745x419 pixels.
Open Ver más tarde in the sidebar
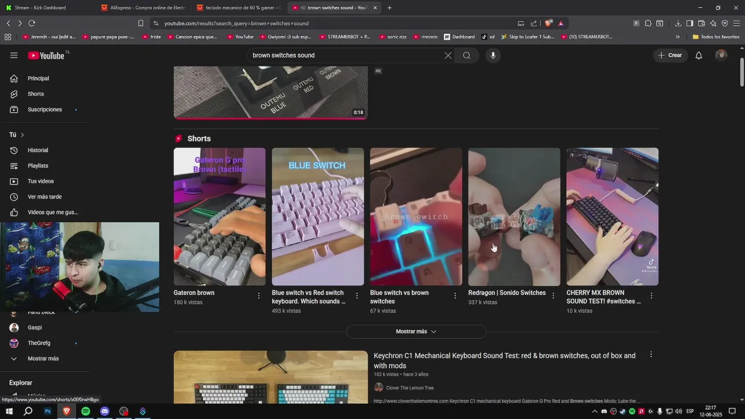pos(45,197)
